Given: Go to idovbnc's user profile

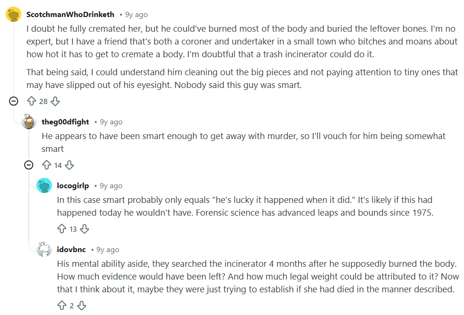Looking at the screenshot, I should point(71,250).
